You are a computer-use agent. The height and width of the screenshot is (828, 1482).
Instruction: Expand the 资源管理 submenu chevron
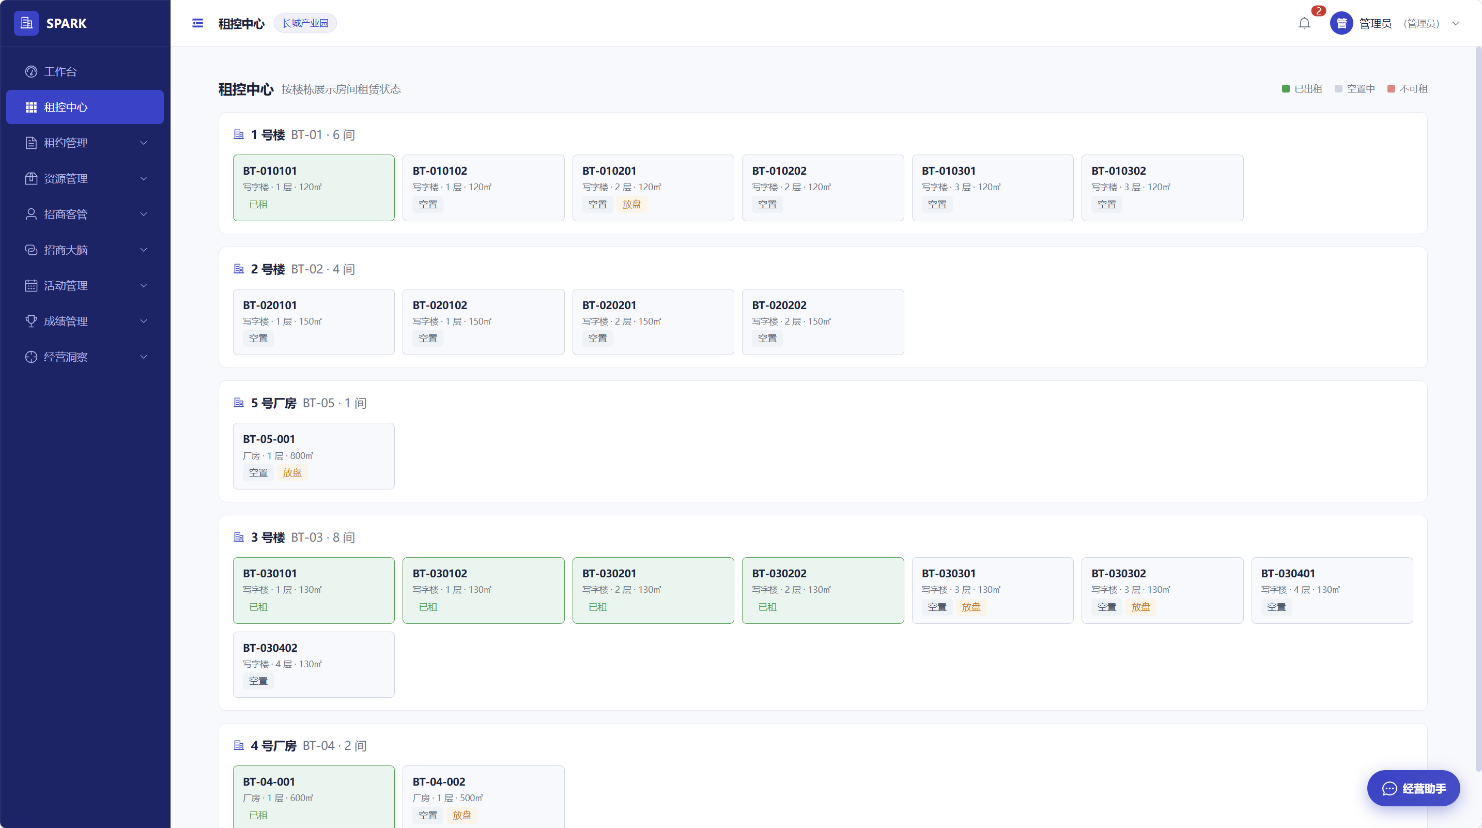pos(144,178)
